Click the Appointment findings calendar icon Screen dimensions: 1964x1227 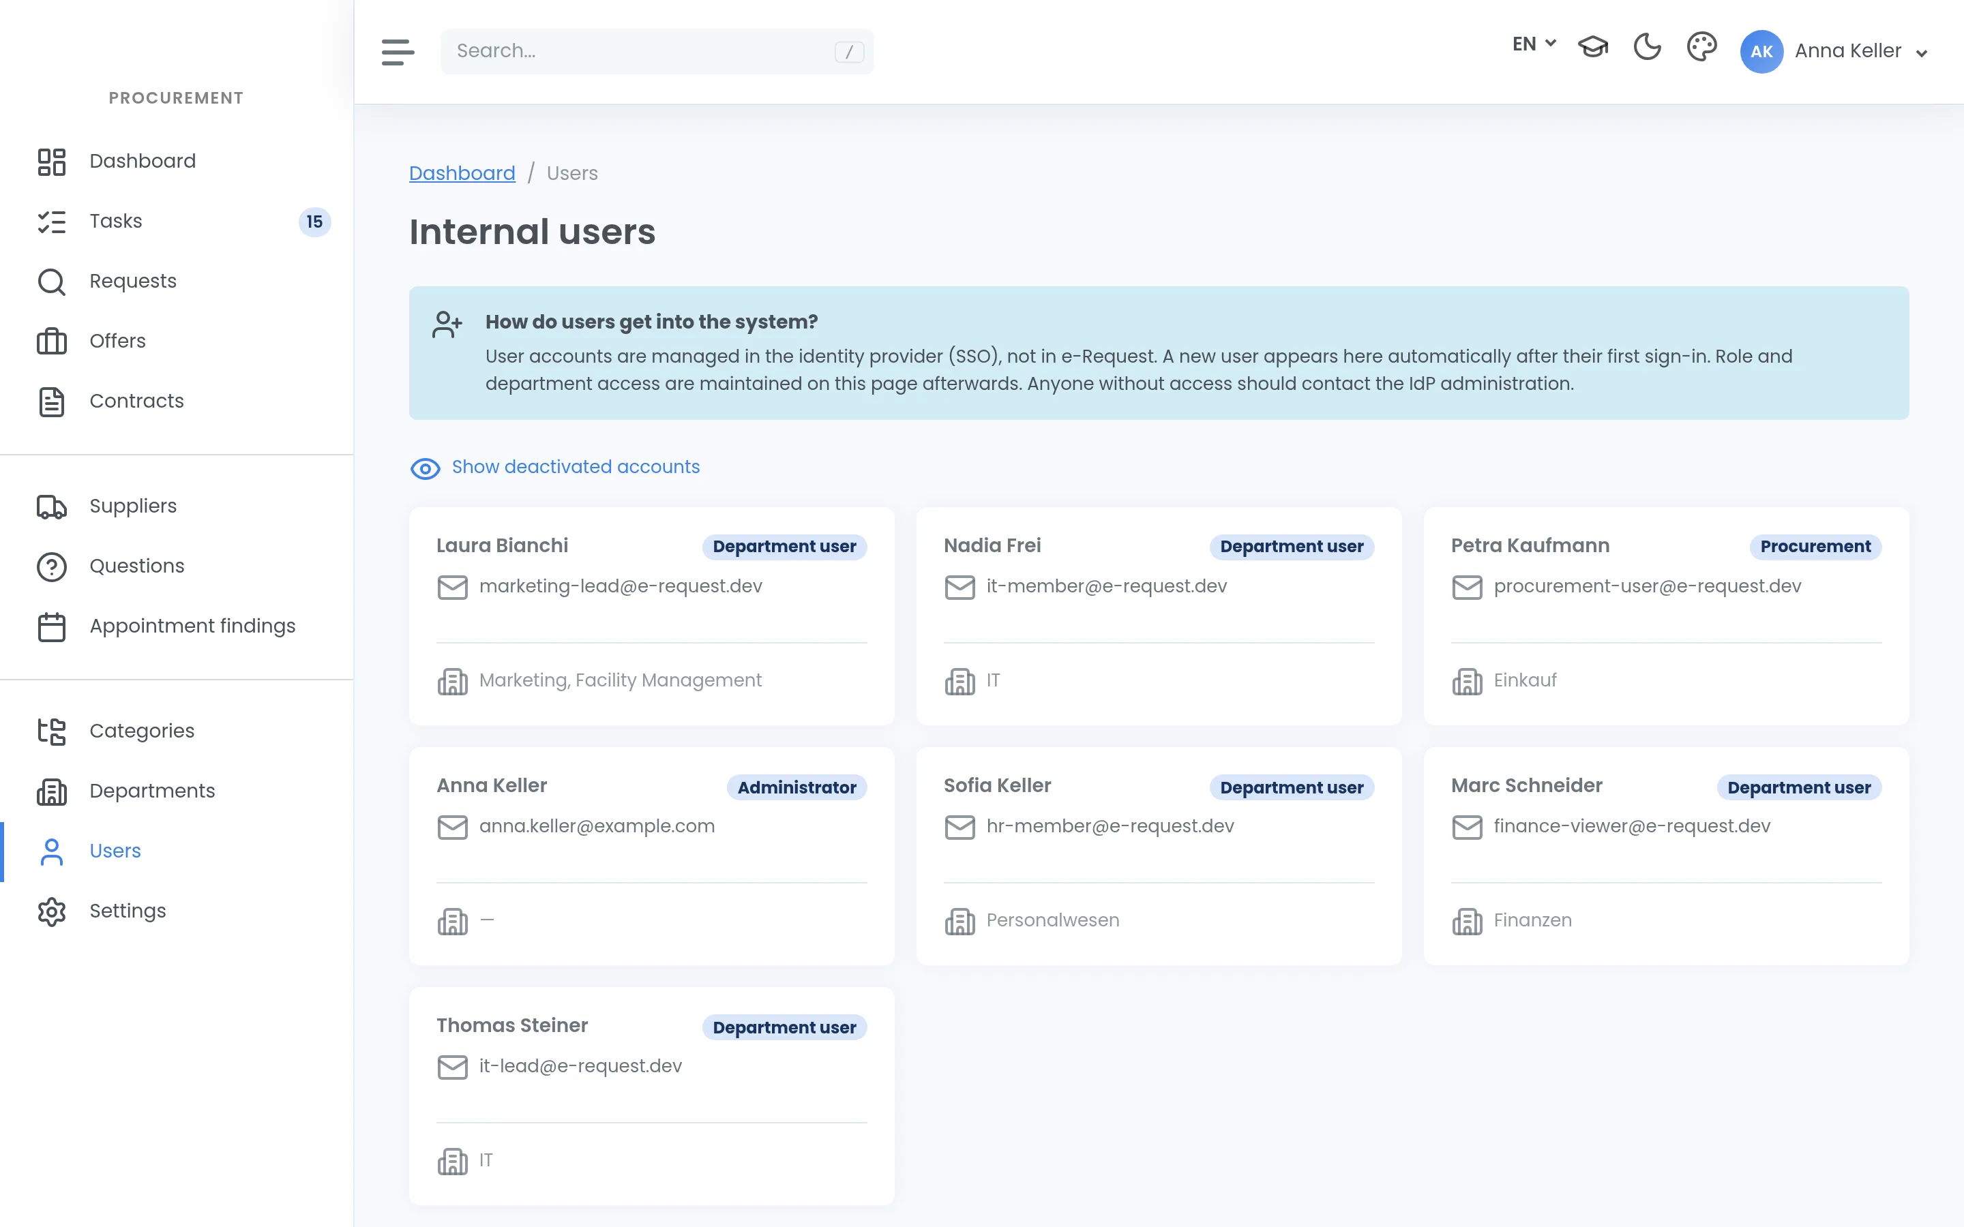(52, 626)
